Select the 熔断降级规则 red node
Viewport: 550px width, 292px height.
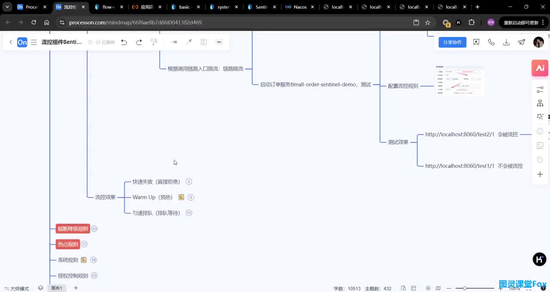[73, 229]
